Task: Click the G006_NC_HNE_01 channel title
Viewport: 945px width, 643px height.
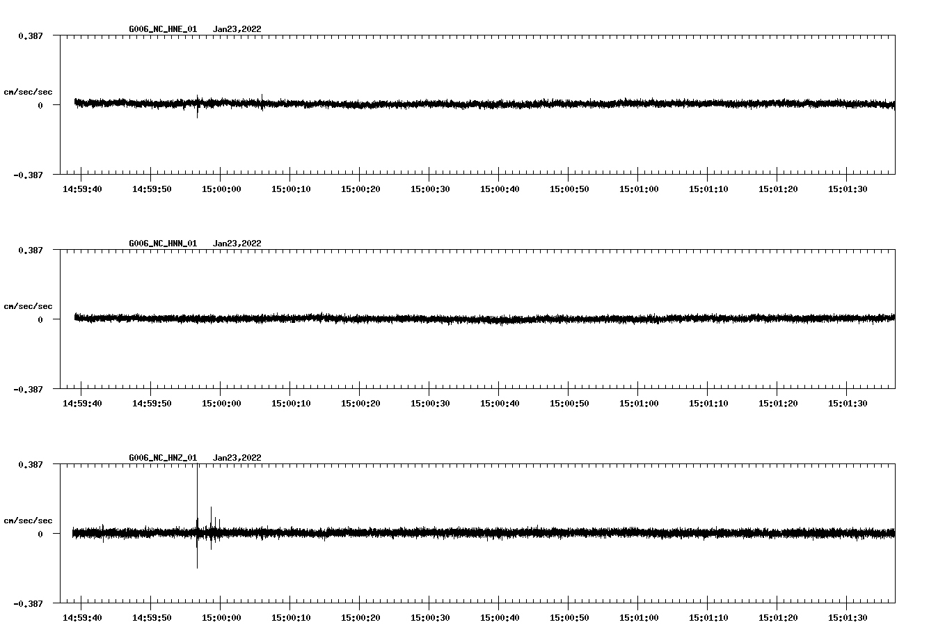Action: [163, 29]
